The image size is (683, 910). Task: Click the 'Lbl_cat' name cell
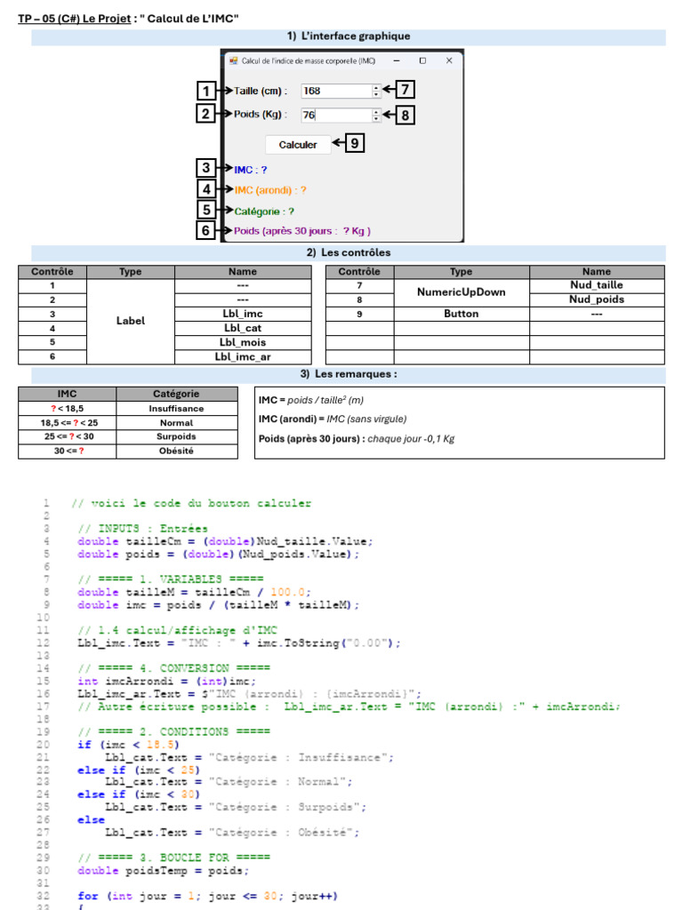pyautogui.click(x=243, y=328)
